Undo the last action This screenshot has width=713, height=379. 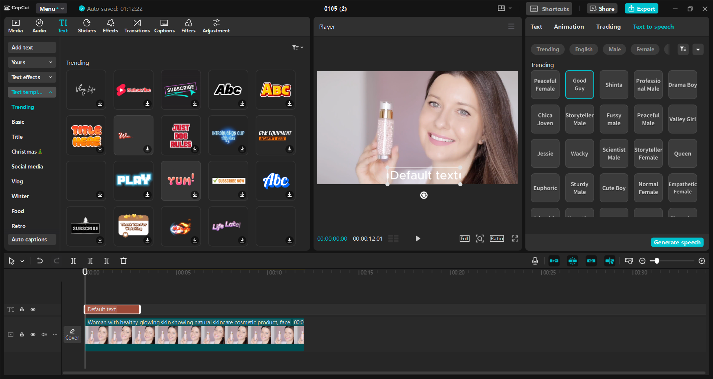(40, 261)
